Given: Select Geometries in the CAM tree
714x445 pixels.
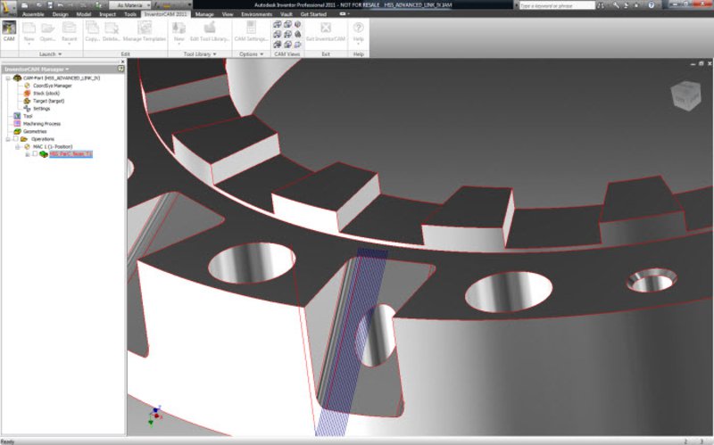Looking at the screenshot, I should point(34,131).
